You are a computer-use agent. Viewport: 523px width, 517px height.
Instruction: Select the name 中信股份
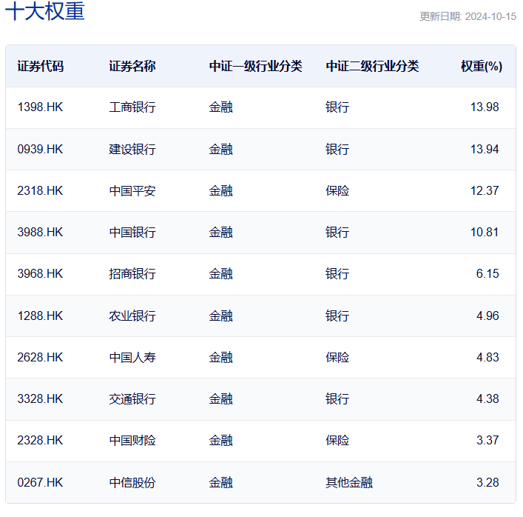(132, 483)
